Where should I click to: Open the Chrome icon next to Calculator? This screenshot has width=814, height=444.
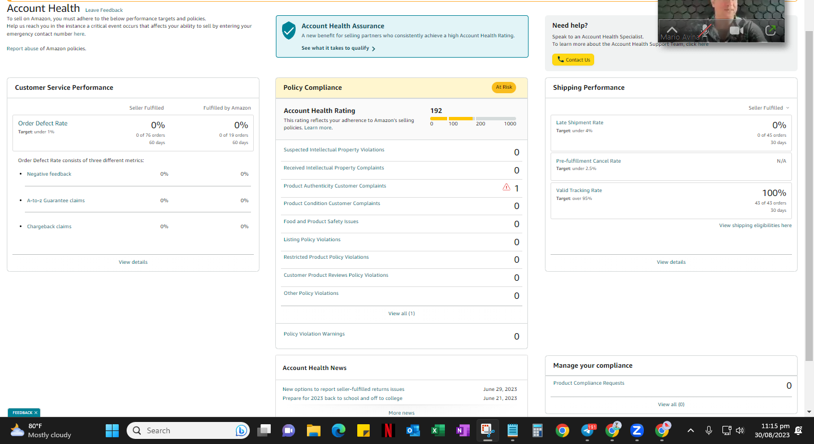562,430
